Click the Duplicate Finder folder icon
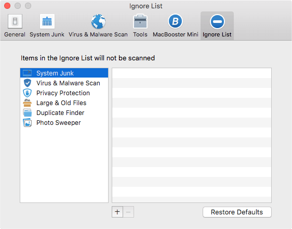The width and height of the screenshot is (292, 229). pos(28,112)
